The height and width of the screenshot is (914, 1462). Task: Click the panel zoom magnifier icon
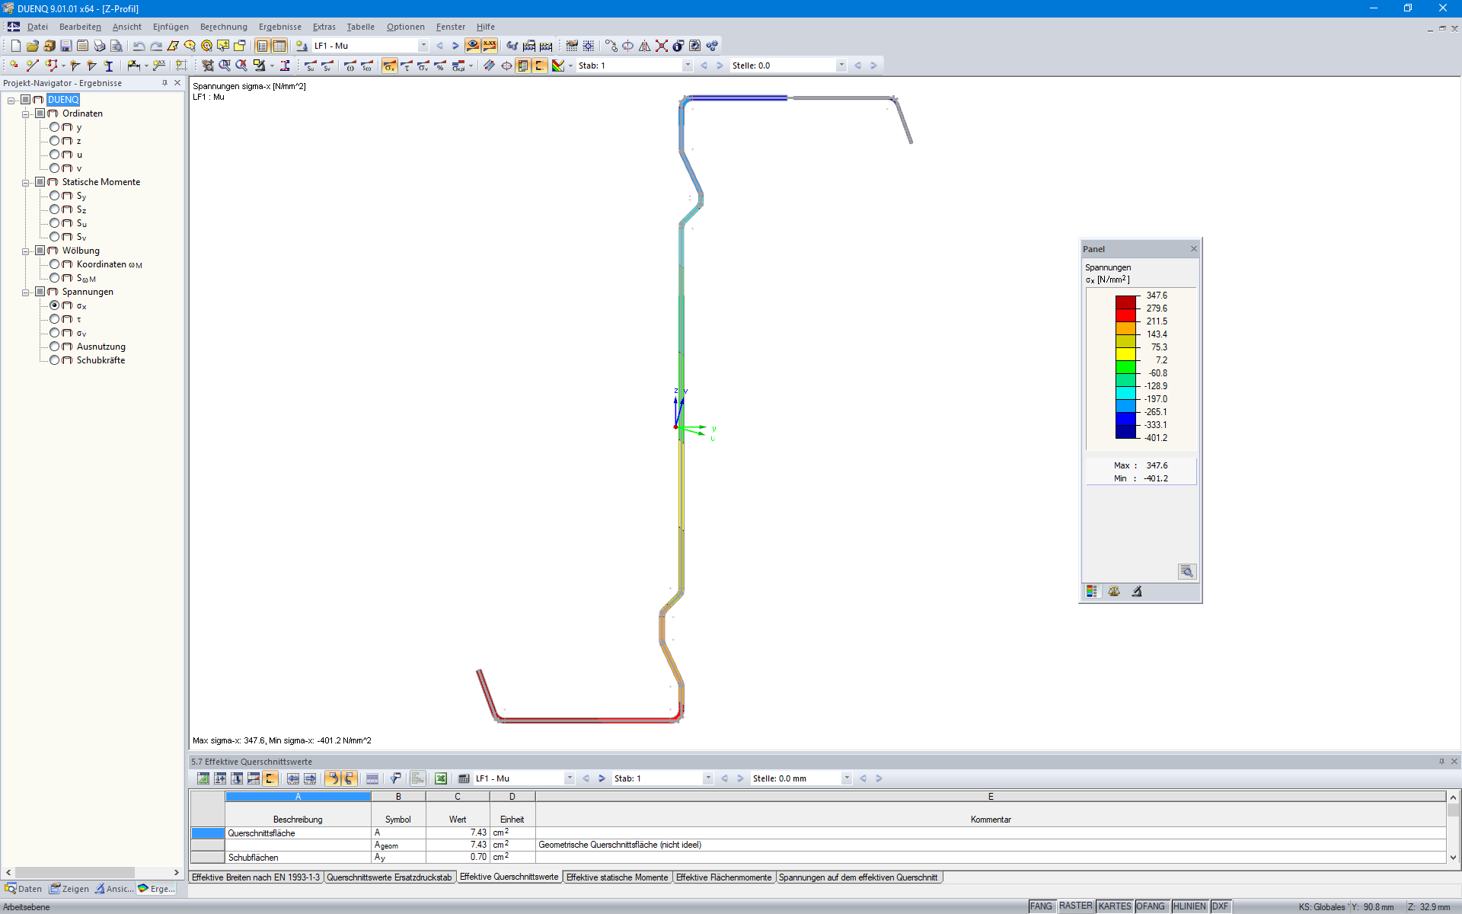tap(1186, 571)
